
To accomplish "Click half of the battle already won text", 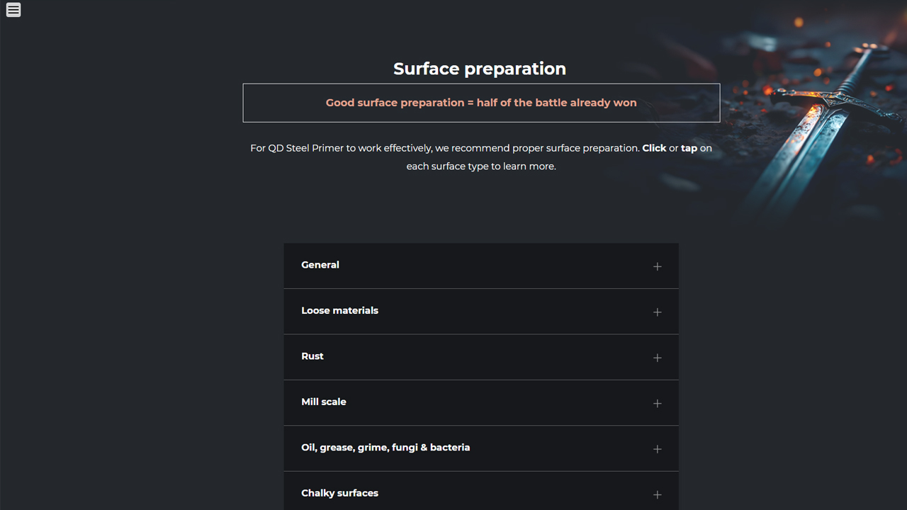I will coord(556,103).
